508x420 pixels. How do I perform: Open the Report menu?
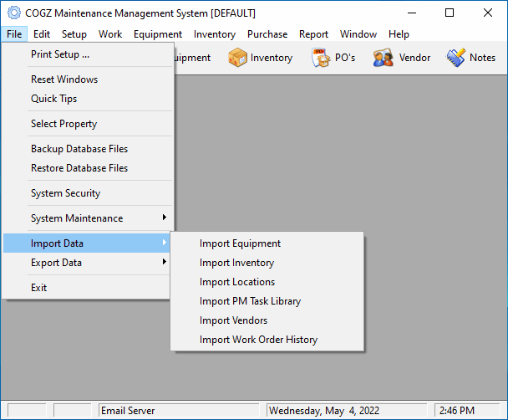click(313, 34)
